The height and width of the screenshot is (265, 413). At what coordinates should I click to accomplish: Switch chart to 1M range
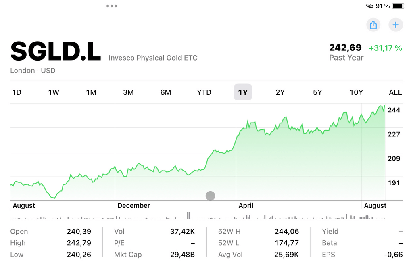(91, 92)
